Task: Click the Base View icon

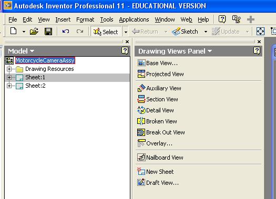Action: [x=141, y=63]
